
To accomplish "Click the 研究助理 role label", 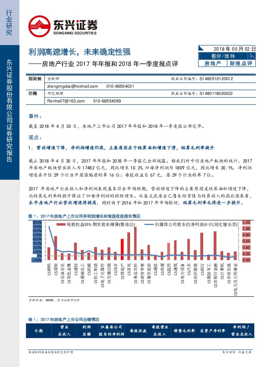I will point(55,94).
